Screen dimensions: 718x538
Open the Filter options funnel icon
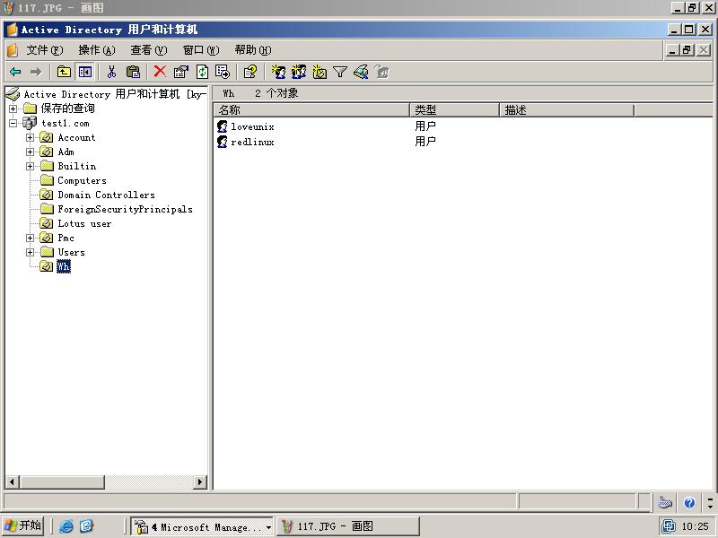(340, 72)
